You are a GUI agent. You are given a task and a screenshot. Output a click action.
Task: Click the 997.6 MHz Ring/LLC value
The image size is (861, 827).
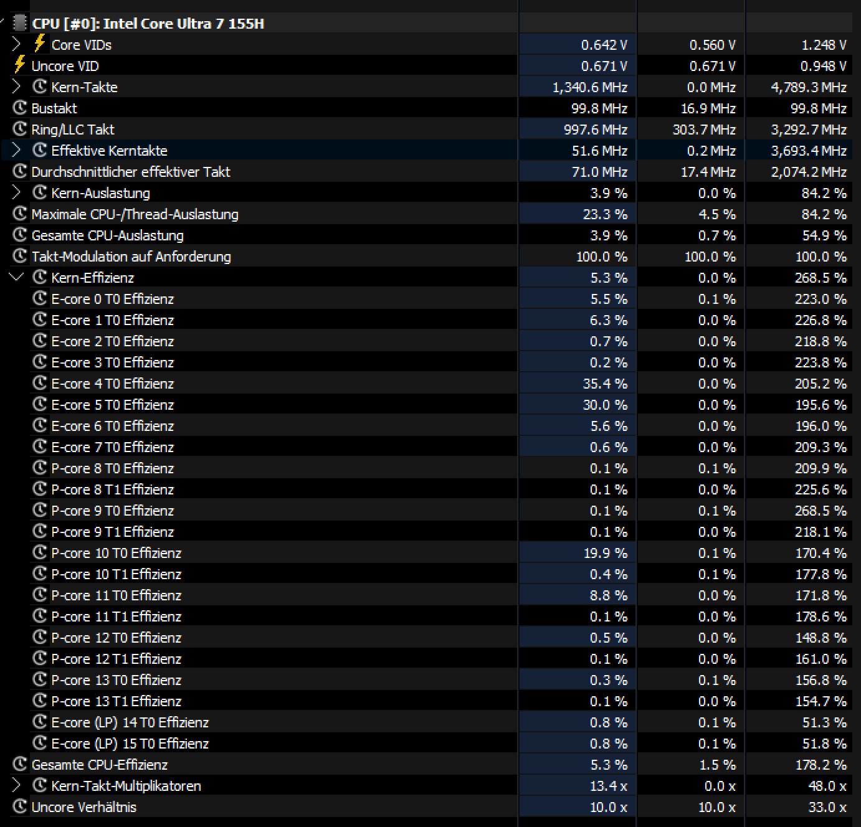pos(594,130)
